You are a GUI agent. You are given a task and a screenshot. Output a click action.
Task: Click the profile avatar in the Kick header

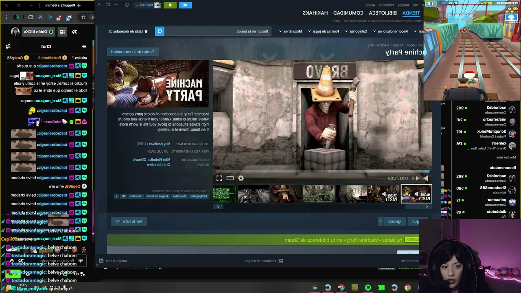tap(15, 31)
